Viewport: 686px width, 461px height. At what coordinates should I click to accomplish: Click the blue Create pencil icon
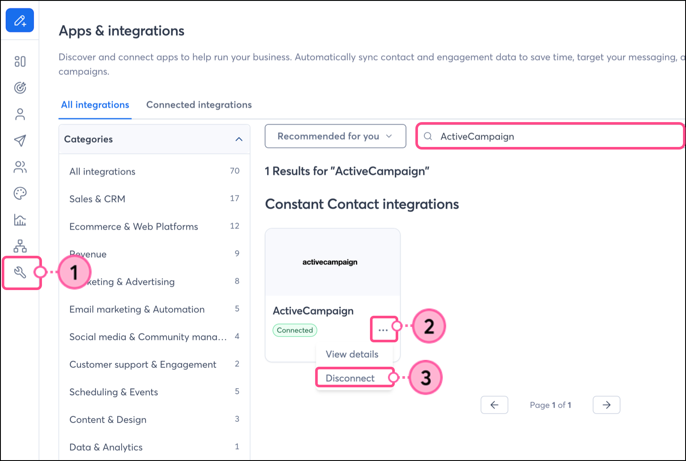click(x=20, y=20)
